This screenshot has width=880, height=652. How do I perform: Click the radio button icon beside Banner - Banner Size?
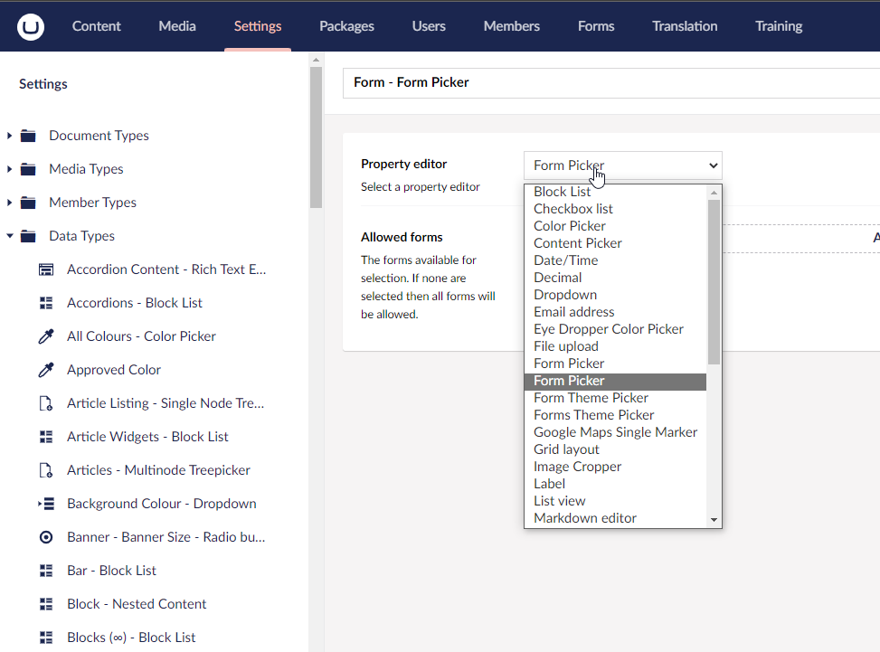pyautogui.click(x=46, y=536)
